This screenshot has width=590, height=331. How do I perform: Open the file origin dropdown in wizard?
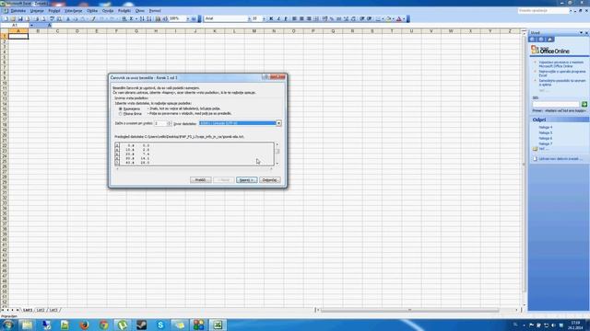coord(278,123)
